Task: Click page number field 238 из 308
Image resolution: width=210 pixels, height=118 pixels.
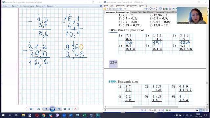Action: click(x=152, y=110)
